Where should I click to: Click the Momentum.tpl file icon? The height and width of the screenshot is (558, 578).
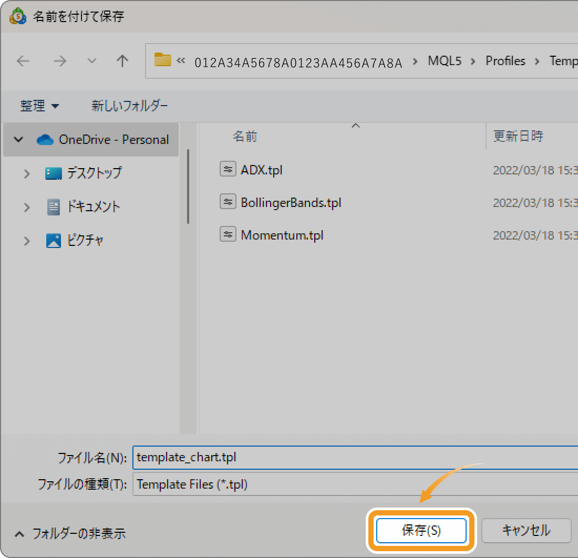(228, 234)
